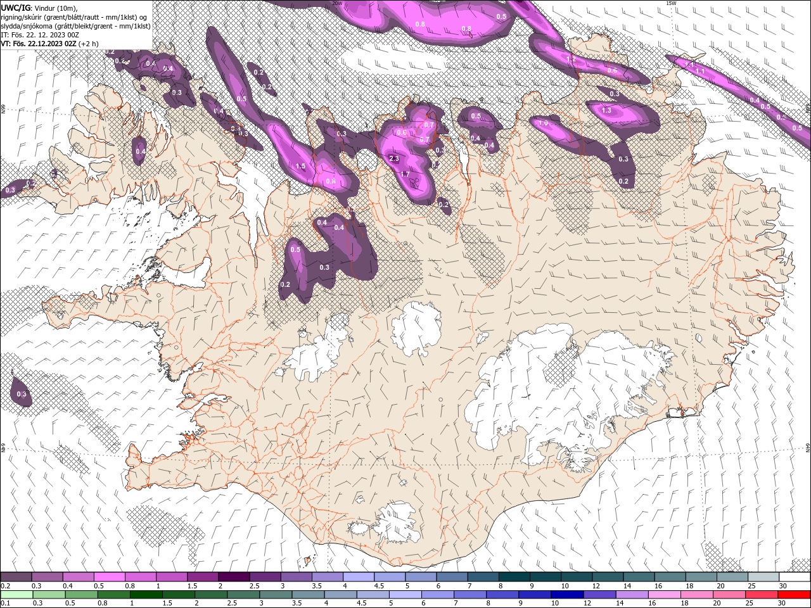This screenshot has height=608, width=811.
Task: Select the bright pink snow swatch between 0.5 and 0.8
Action: (x=109, y=577)
